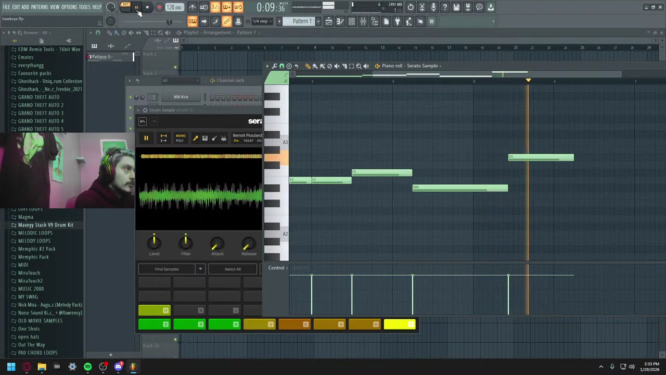Screen dimensions: 666x375
Task: Click the save project floppy icon
Action: pyautogui.click(x=456, y=7)
